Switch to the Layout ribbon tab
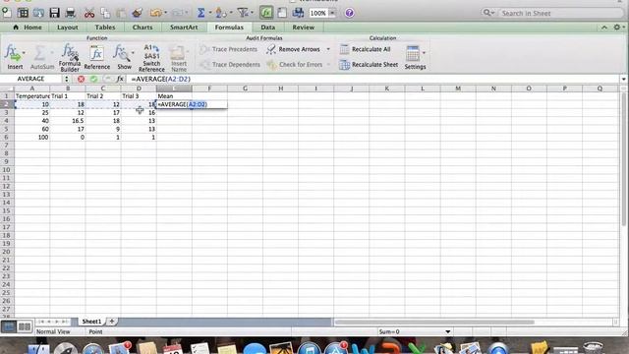 [x=68, y=28]
